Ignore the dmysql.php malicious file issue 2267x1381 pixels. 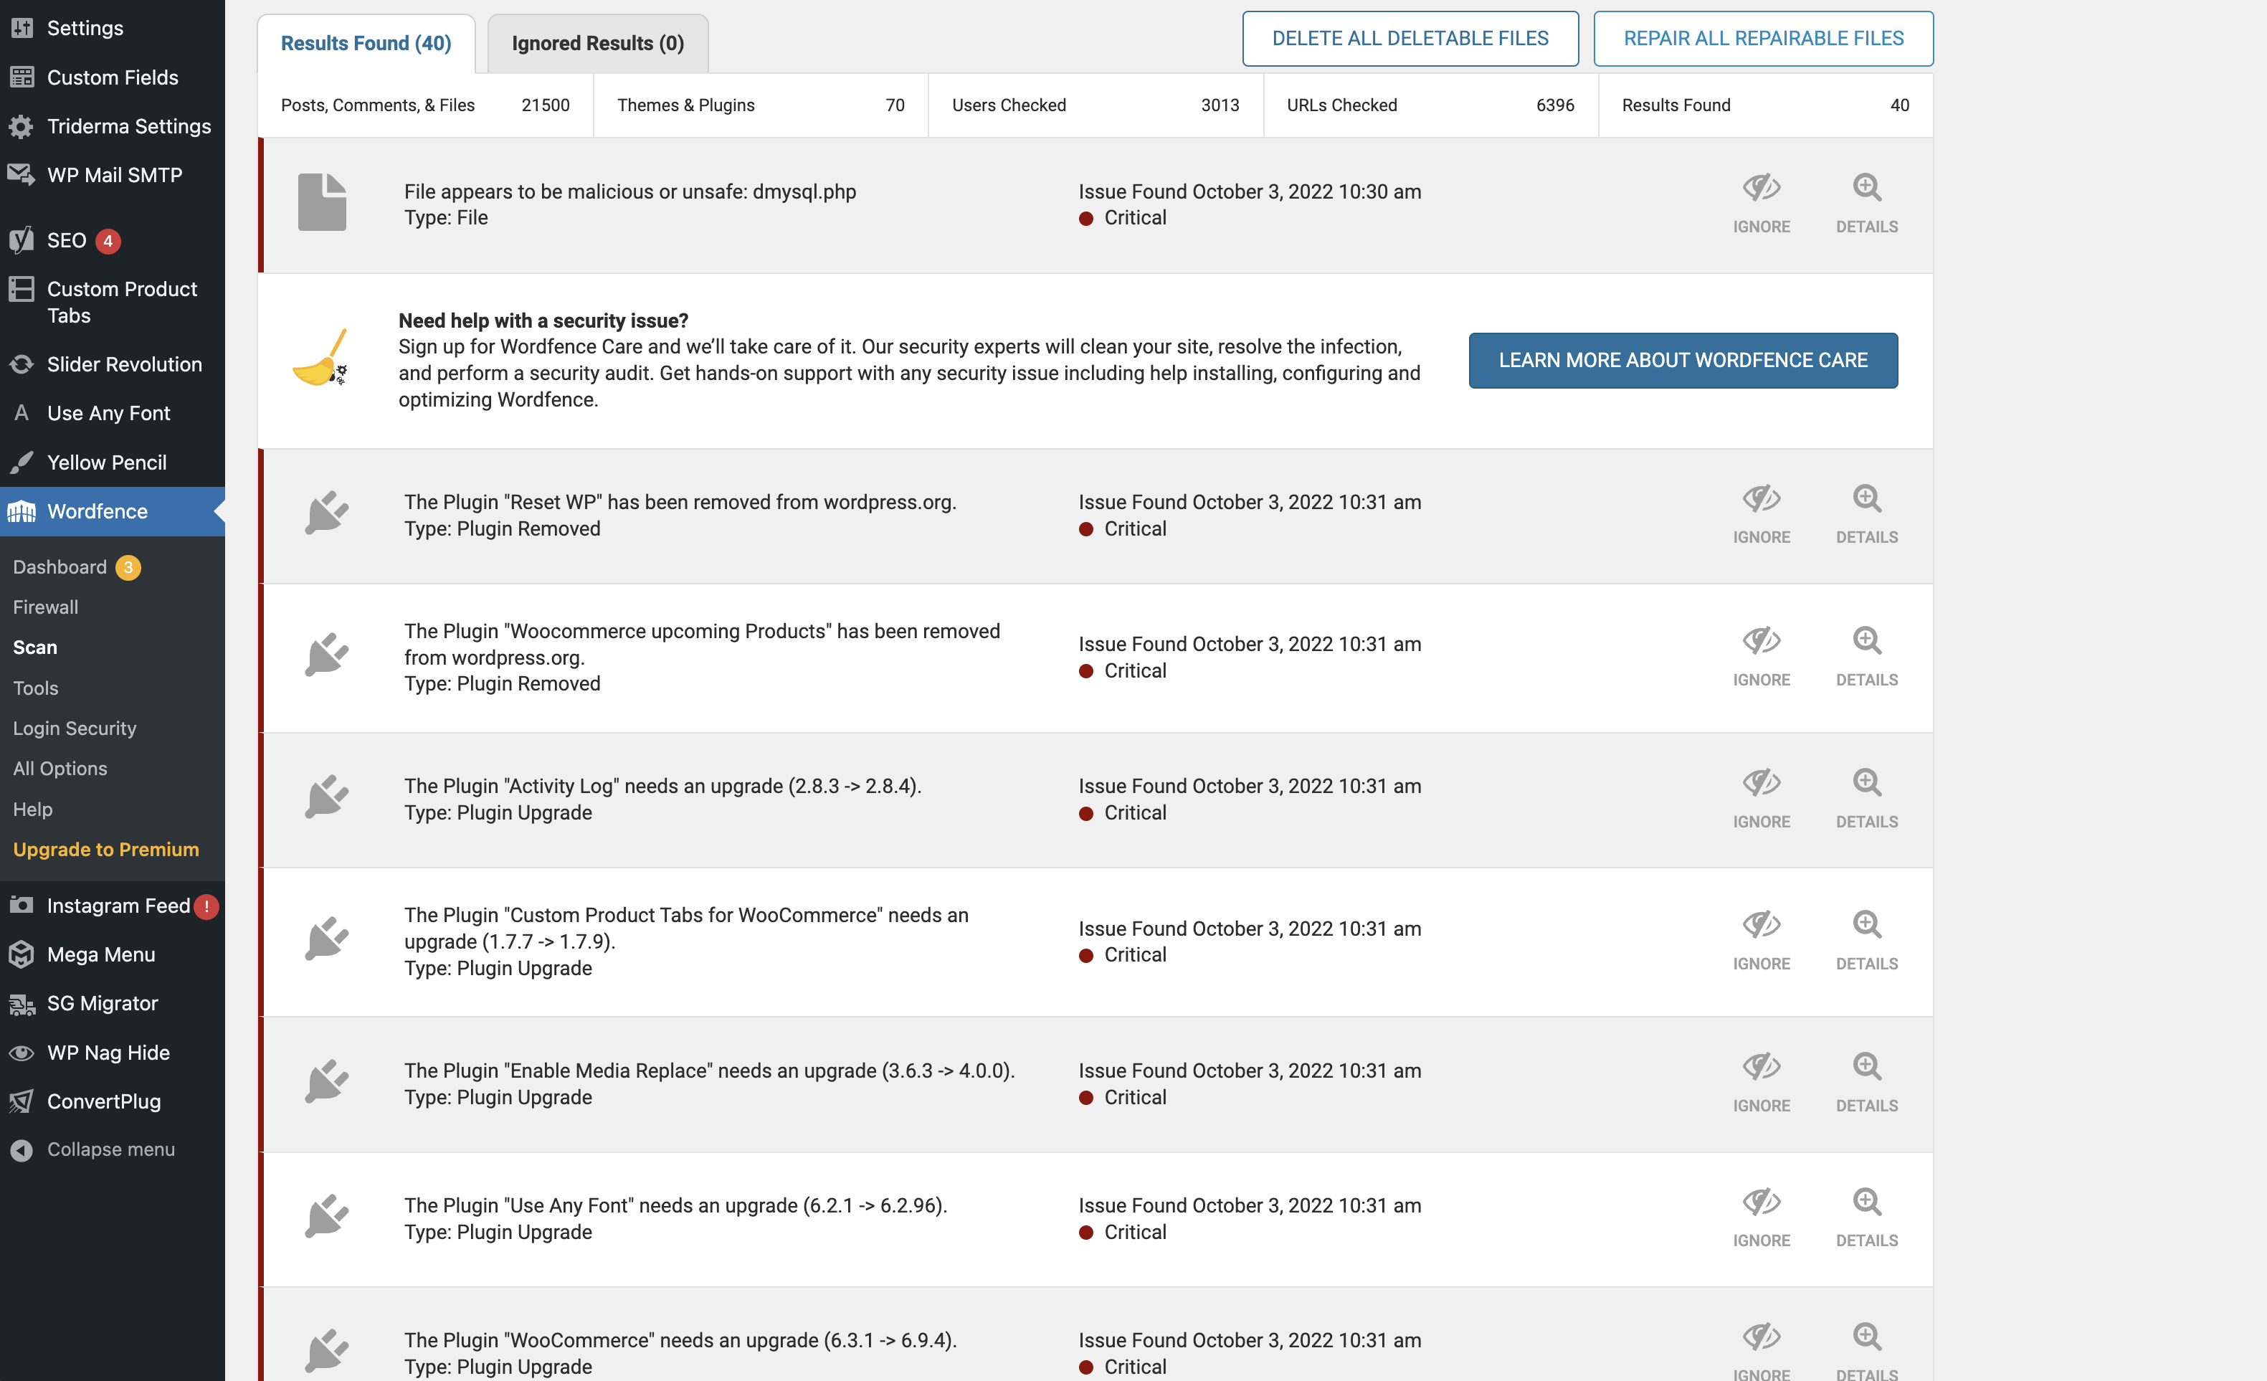(1761, 204)
